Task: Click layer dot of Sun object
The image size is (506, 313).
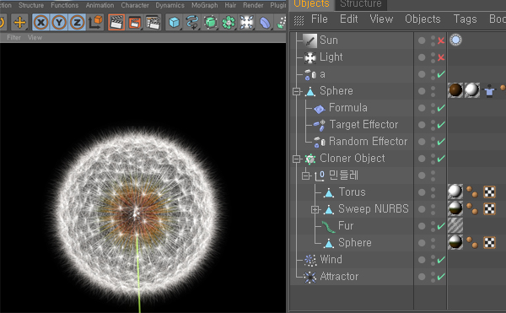Action: pyautogui.click(x=422, y=40)
